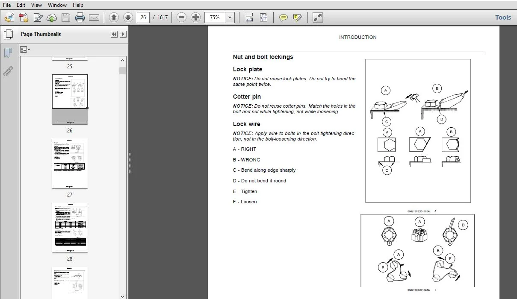Send file by email envelope icon

point(94,18)
